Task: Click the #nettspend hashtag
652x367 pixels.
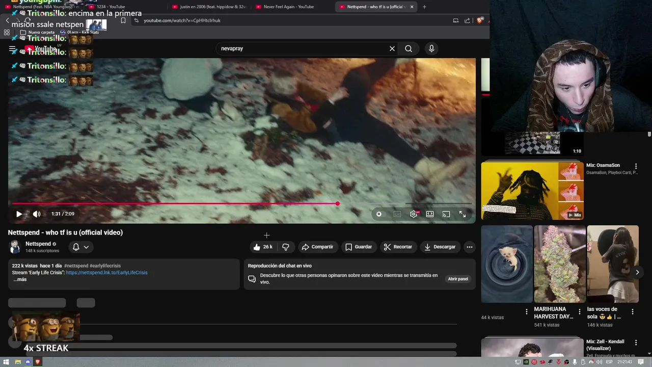Action: [x=76, y=266]
